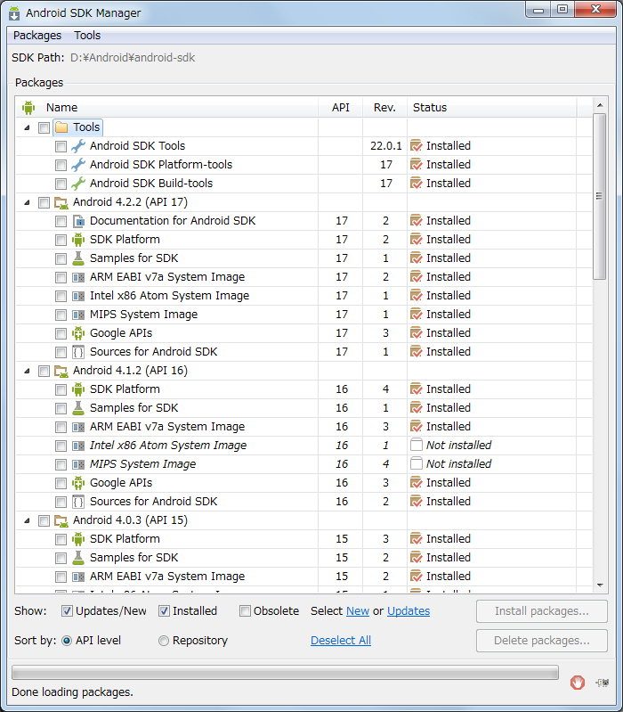
Task: Click the Deselect All link
Action: pos(340,641)
